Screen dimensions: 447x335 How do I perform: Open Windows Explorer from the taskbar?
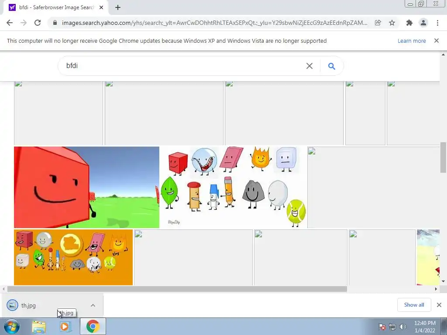[39, 327]
